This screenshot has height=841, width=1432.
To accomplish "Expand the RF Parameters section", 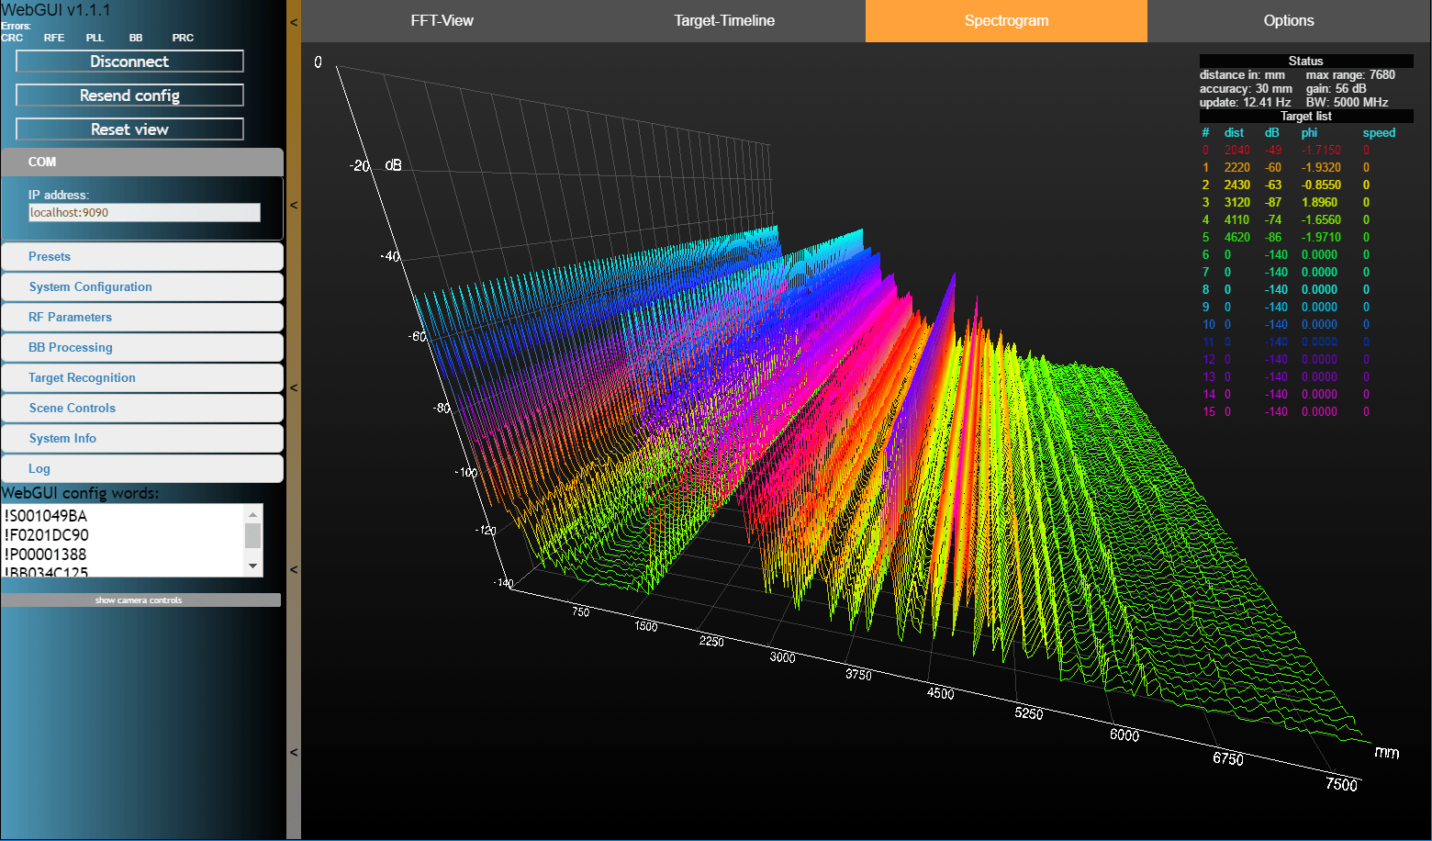I will point(142,317).
